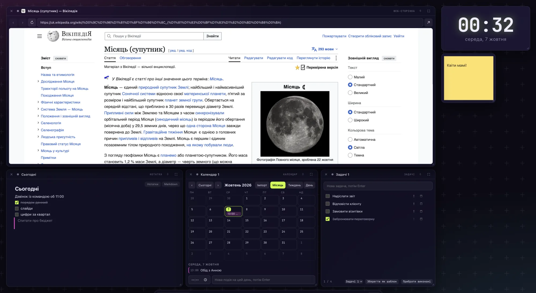Click Зберегти як шаблон button
The width and height of the screenshot is (536, 293).
pos(382,281)
